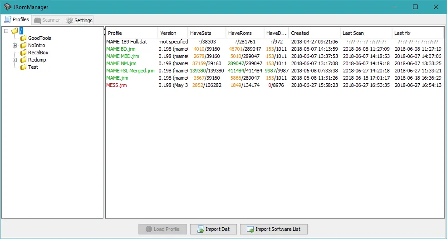This screenshot has height=239, width=447.
Task: Click Created date 2018-04-27 09:21:06
Action: 314,42
